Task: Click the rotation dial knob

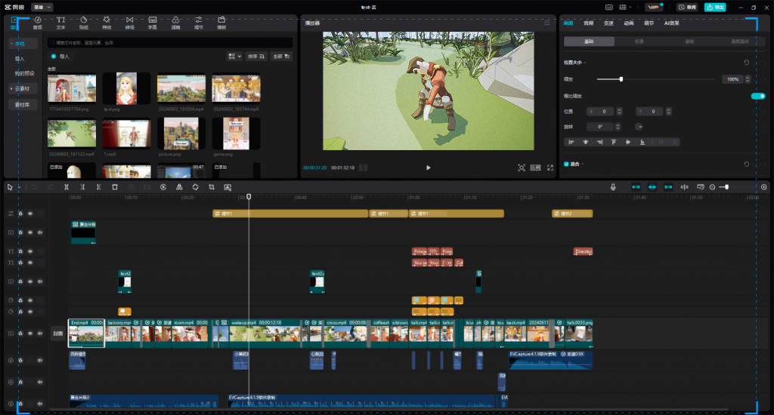Action: 639,127
